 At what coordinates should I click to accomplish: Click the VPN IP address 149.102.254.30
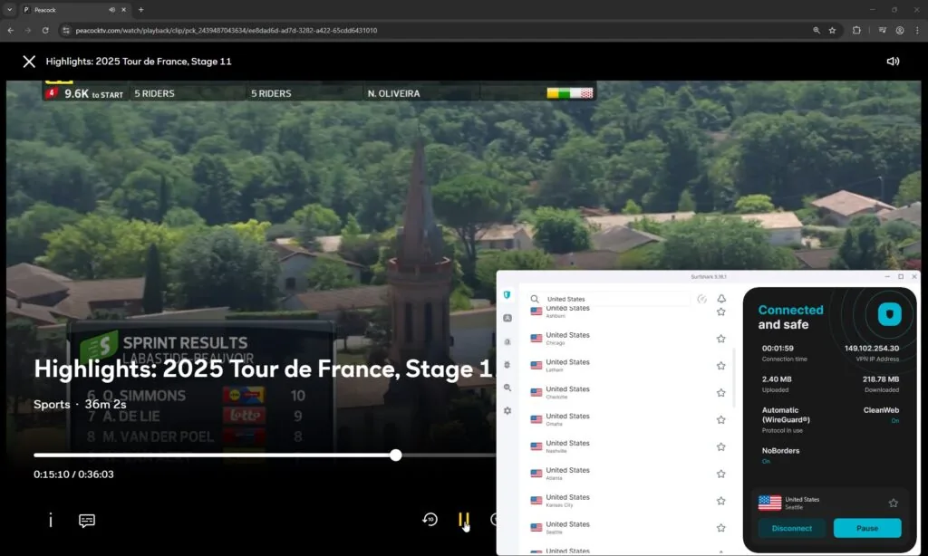coord(872,349)
